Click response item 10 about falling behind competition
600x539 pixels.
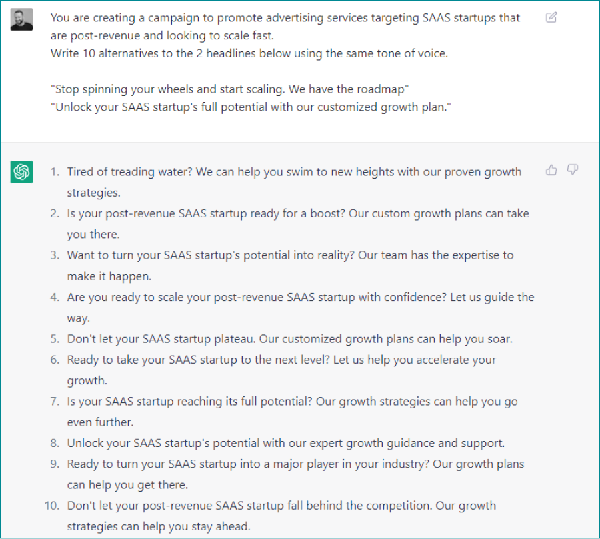pyautogui.click(x=281, y=506)
